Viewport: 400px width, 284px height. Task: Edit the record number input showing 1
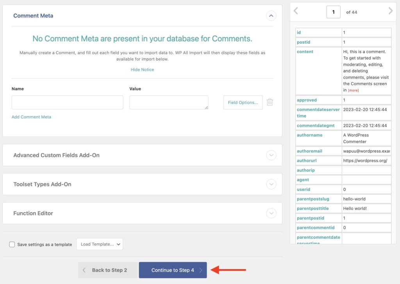pyautogui.click(x=333, y=11)
